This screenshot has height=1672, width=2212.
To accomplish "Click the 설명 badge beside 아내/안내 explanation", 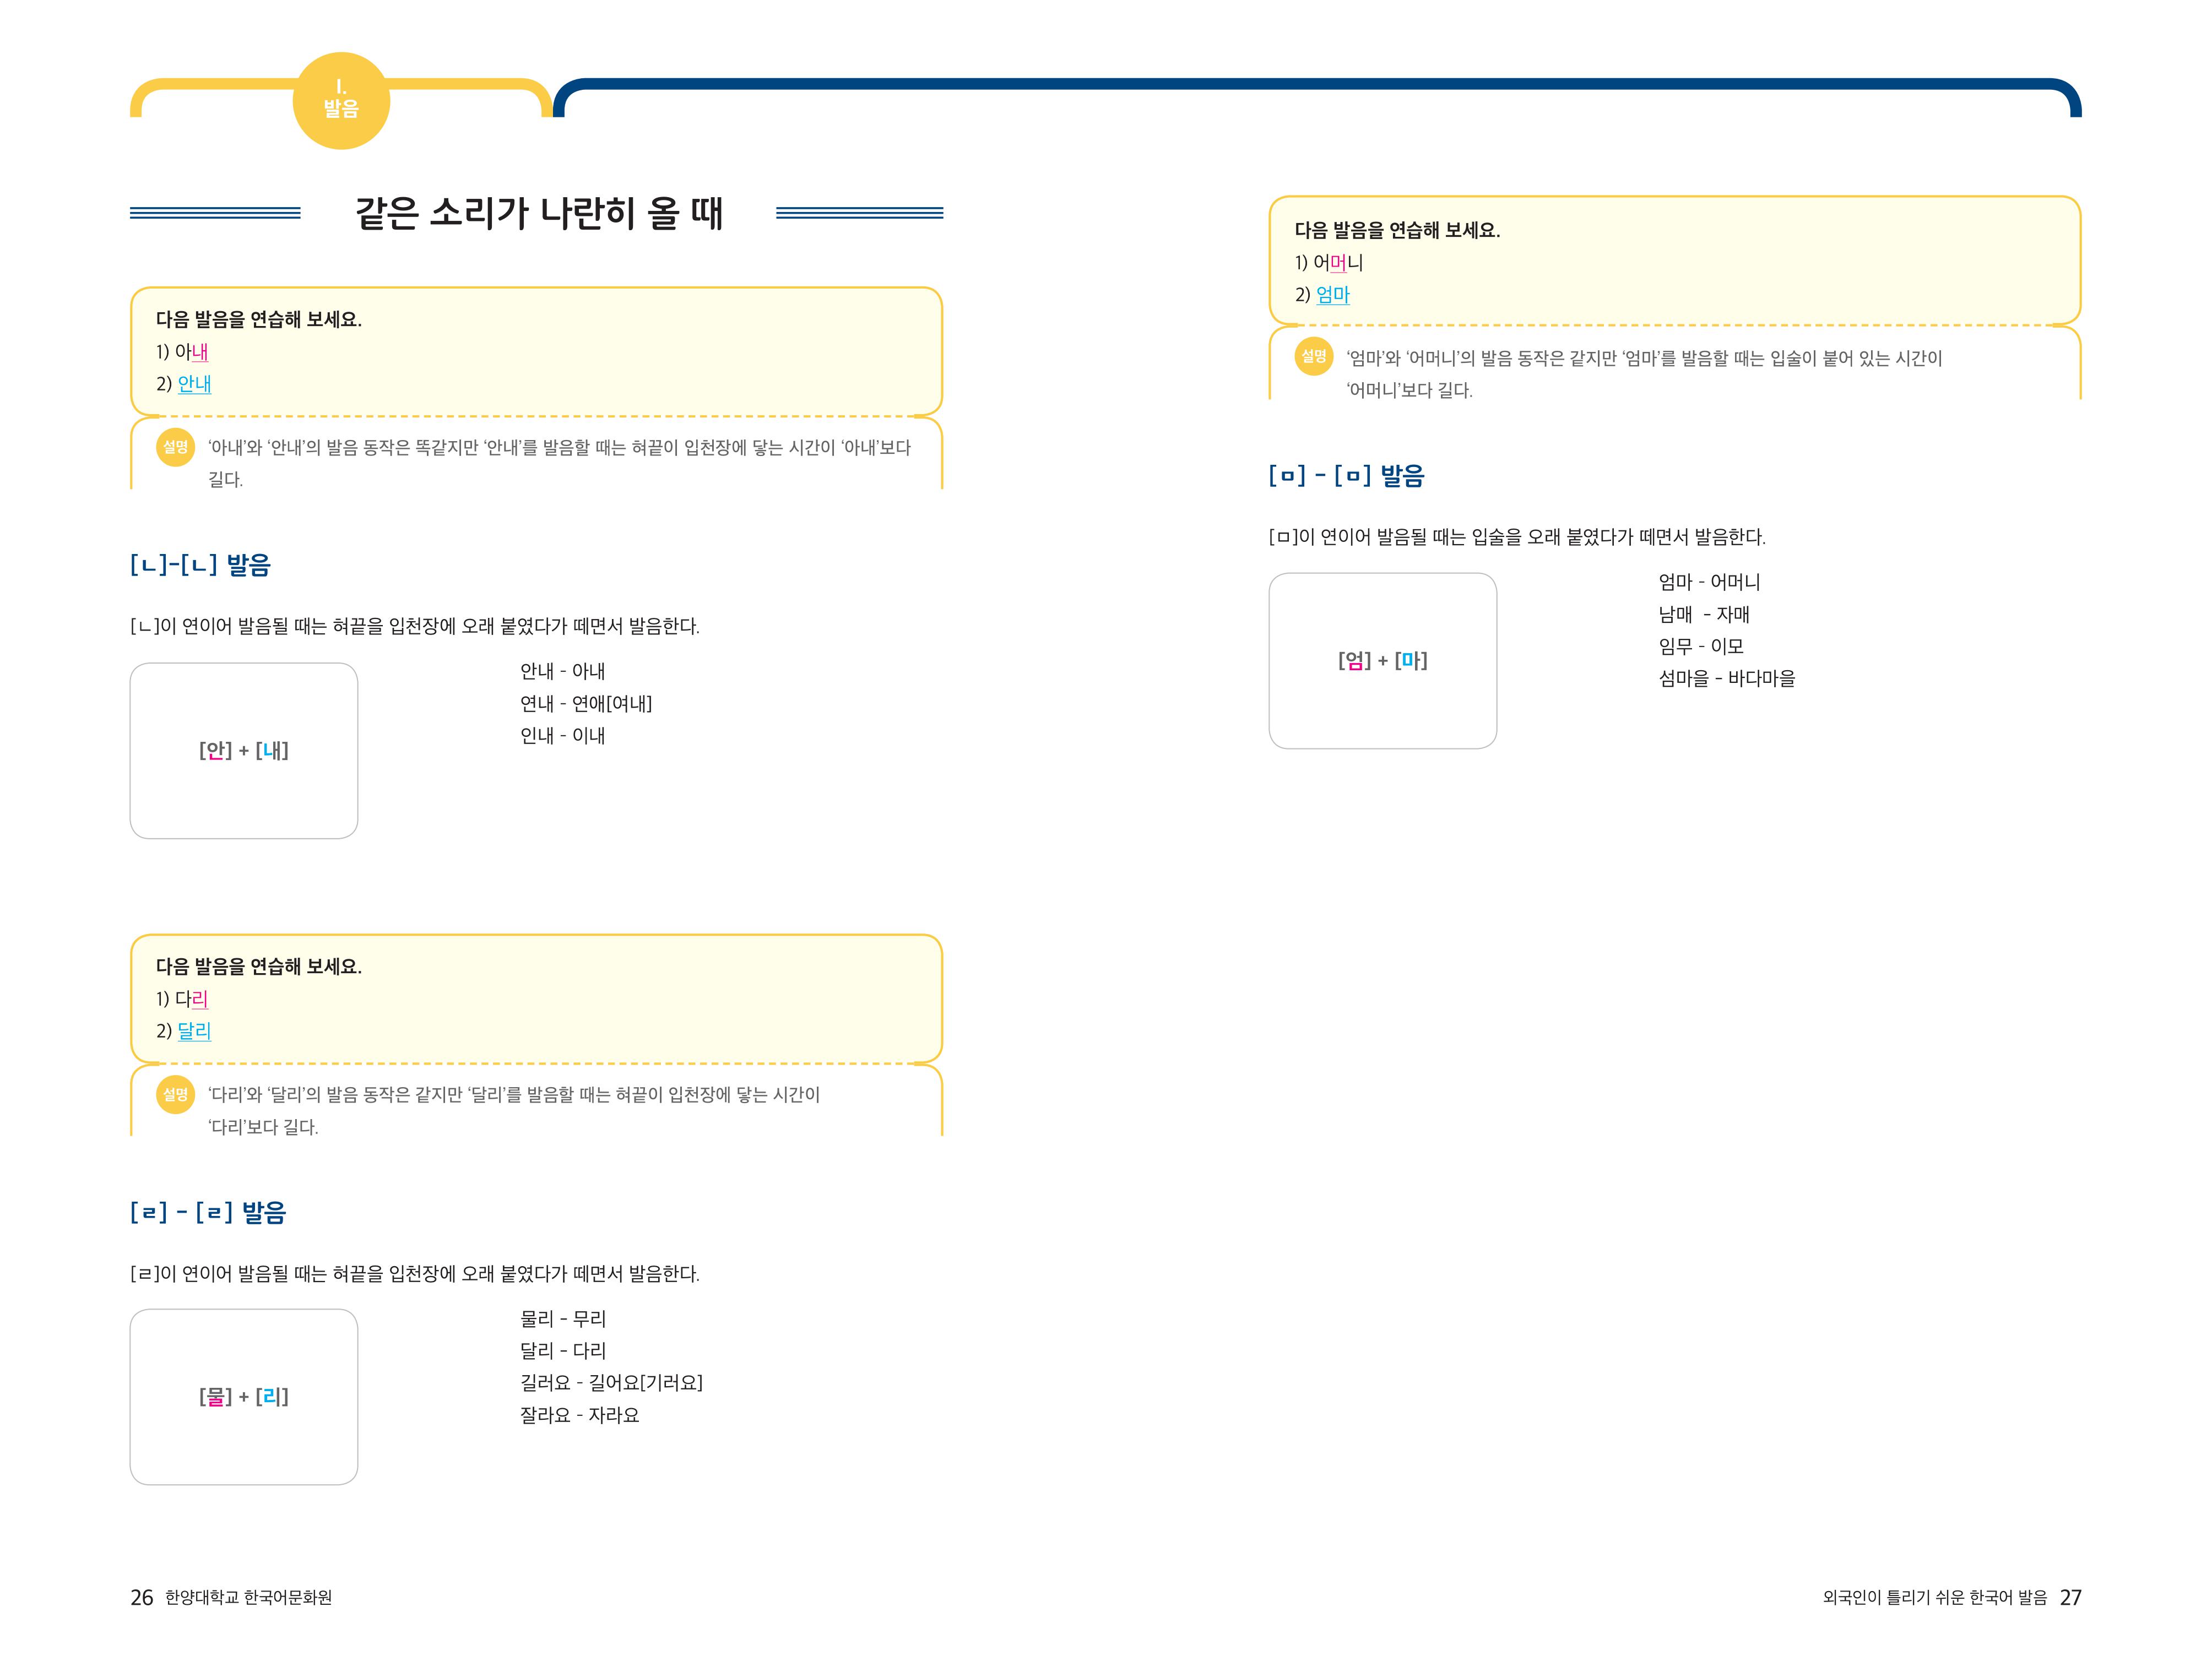I will click(176, 447).
